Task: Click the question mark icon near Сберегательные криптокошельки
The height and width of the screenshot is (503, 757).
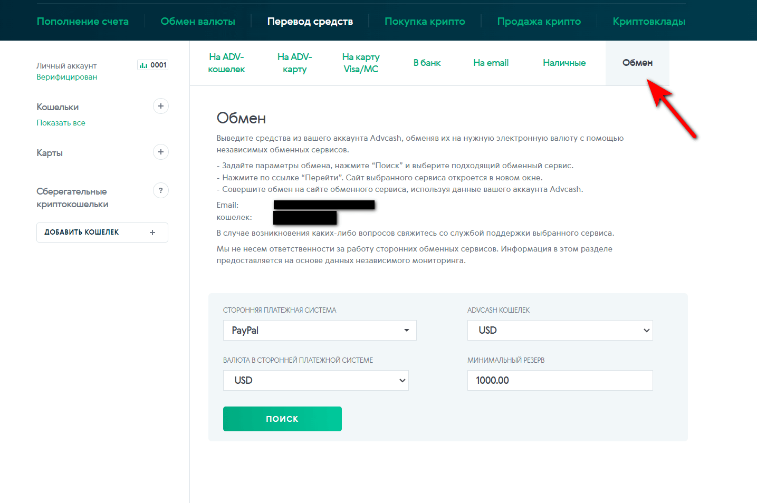Action: [161, 190]
